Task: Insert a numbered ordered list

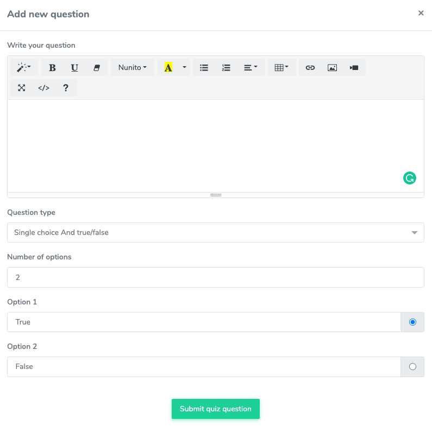Action: click(226, 68)
